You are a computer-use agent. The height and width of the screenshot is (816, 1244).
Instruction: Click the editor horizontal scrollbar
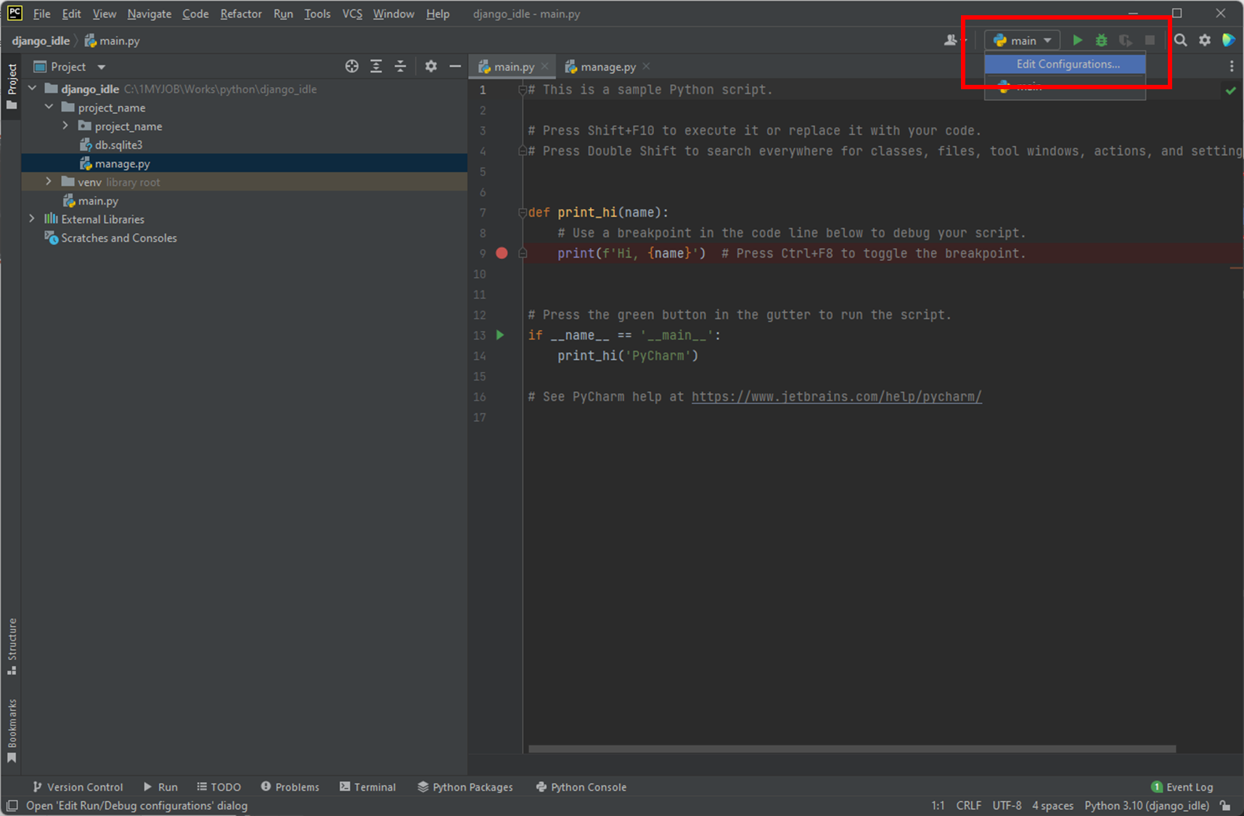click(852, 749)
